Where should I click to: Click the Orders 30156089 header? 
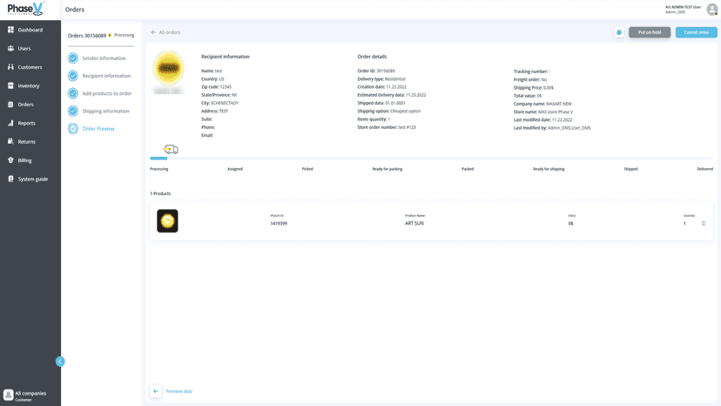pyautogui.click(x=87, y=36)
